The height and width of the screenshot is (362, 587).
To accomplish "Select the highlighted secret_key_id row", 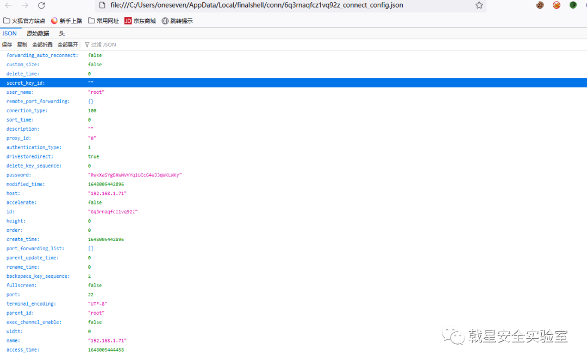I will point(293,83).
